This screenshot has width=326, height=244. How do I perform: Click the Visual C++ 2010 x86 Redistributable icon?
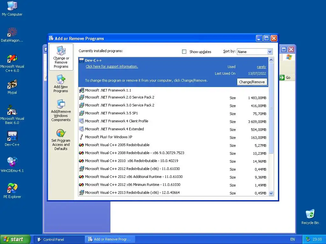[x=81, y=161]
